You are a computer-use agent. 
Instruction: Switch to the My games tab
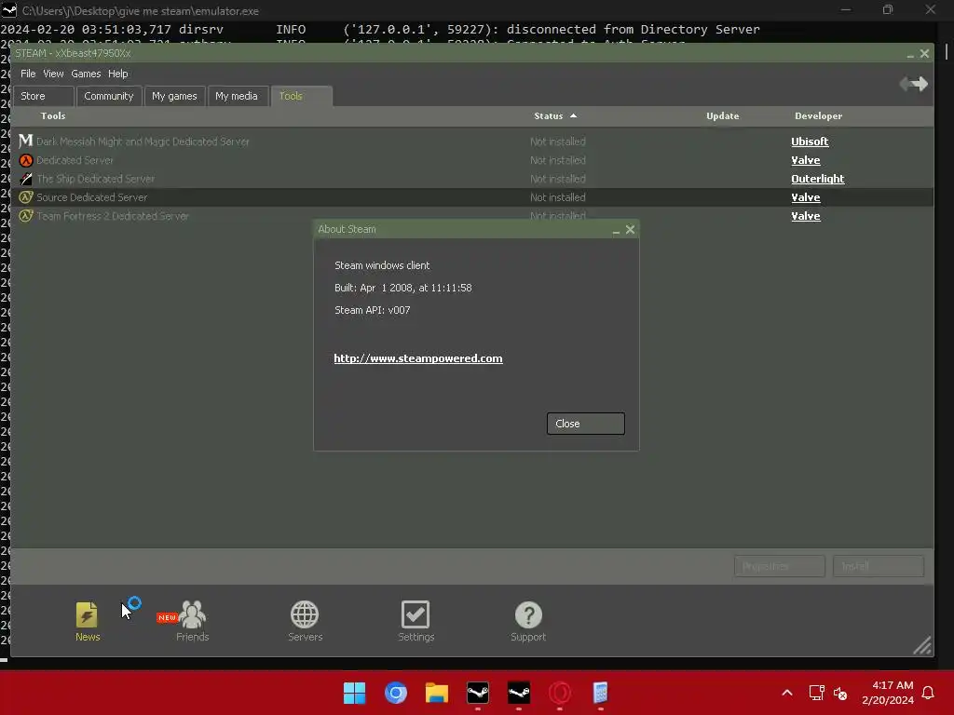[174, 96]
